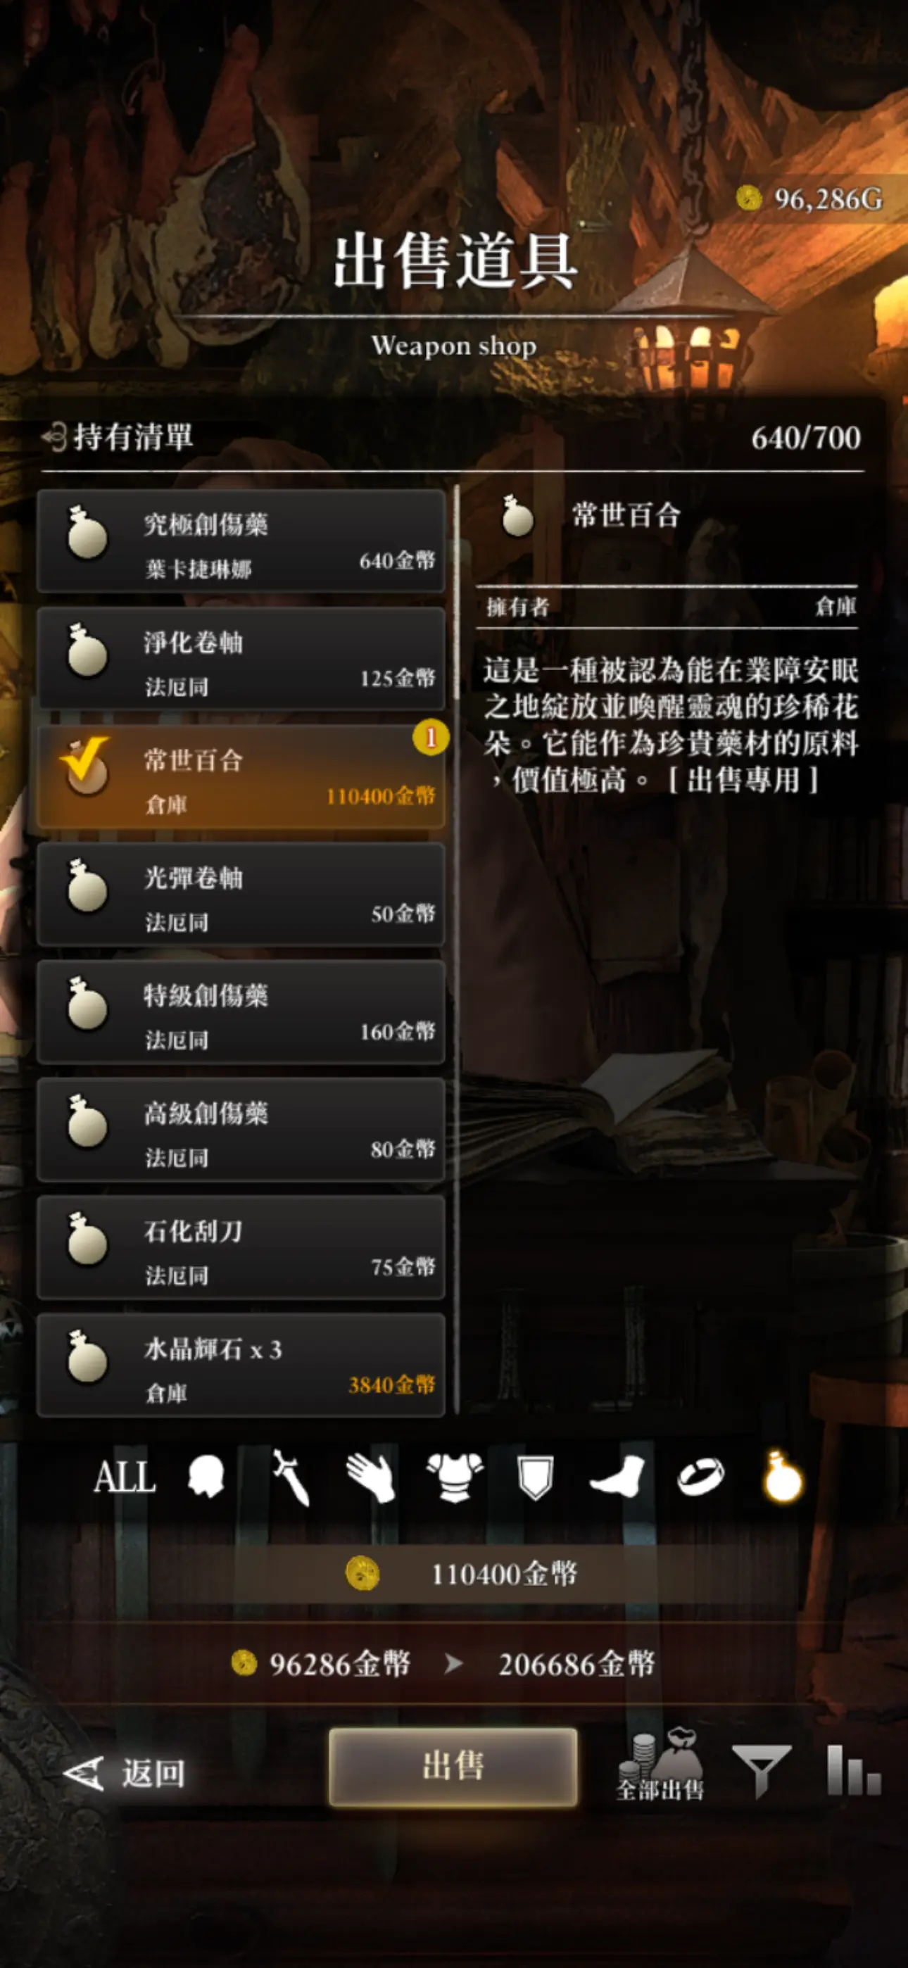Image resolution: width=908 pixels, height=1968 pixels.
Task: Filter items by glove icon
Action: [x=370, y=1477]
